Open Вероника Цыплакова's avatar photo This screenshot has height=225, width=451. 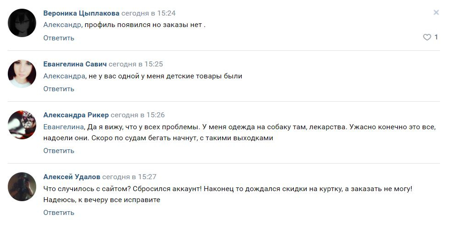22,23
